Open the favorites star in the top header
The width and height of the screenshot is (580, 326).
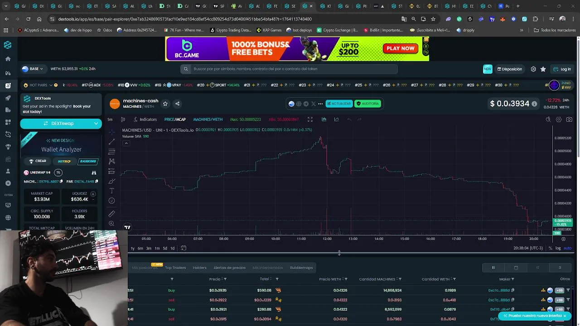[543, 69]
